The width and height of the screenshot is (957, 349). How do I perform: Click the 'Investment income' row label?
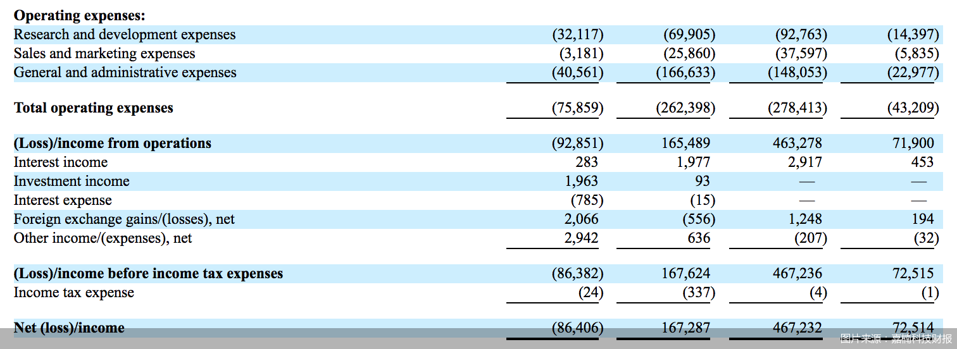click(x=72, y=181)
